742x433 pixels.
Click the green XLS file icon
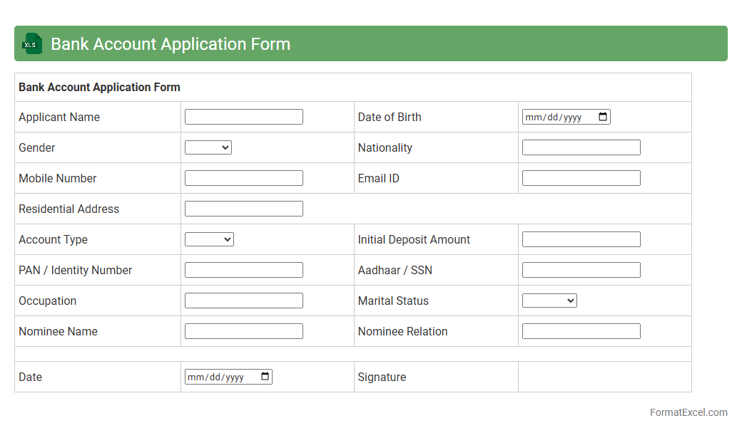click(32, 43)
